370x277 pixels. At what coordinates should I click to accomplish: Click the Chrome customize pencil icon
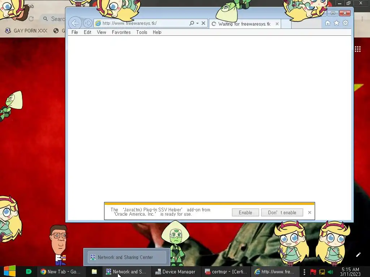358,255
